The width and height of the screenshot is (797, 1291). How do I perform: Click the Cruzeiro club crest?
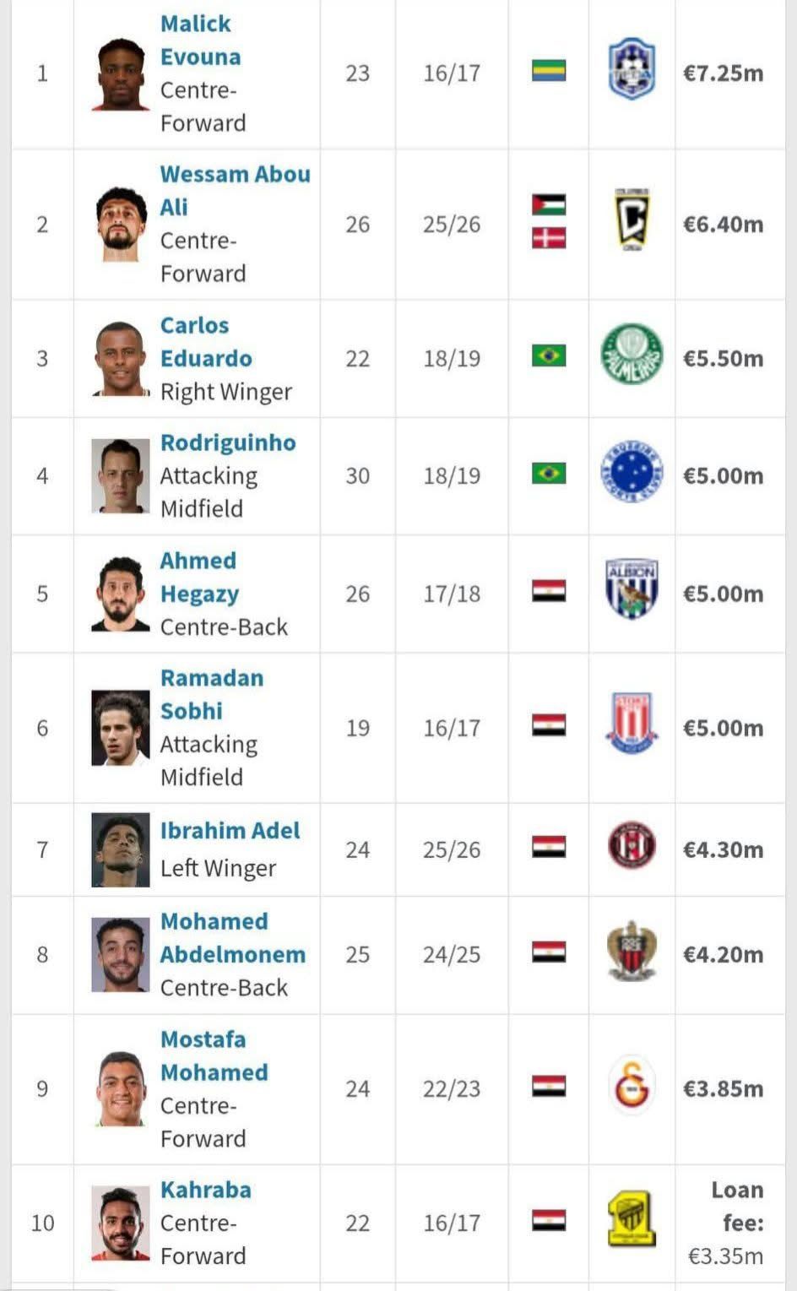pyautogui.click(x=632, y=472)
